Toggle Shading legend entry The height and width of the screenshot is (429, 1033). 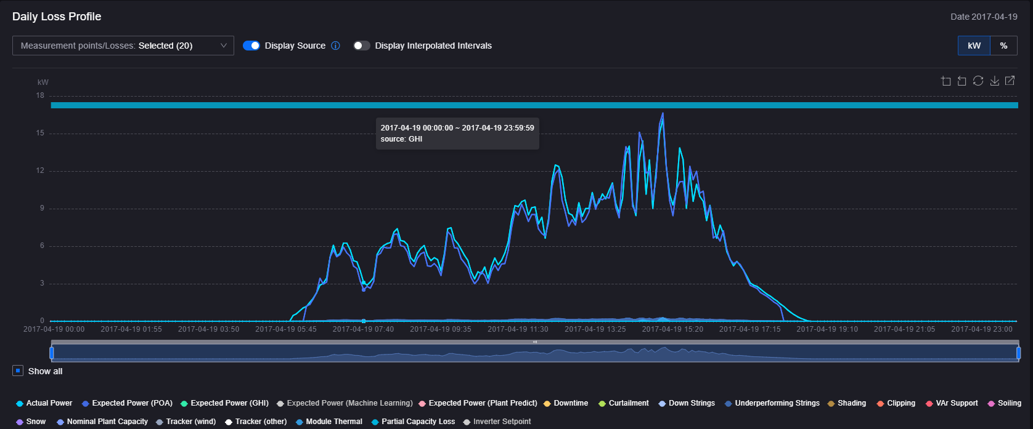pos(847,403)
